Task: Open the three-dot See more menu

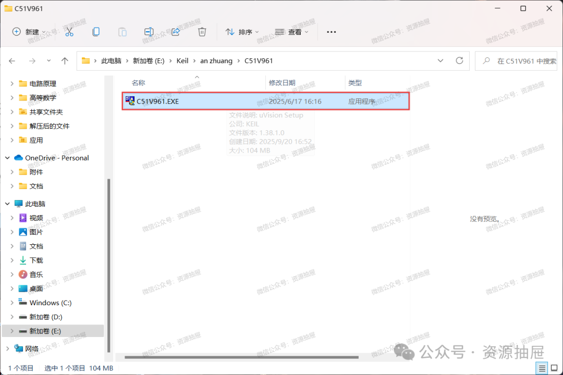Action: [x=332, y=32]
